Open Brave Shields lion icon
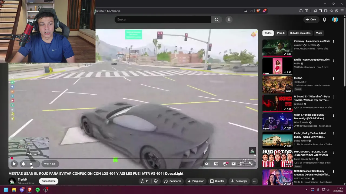The image size is (346, 194). click(258, 11)
